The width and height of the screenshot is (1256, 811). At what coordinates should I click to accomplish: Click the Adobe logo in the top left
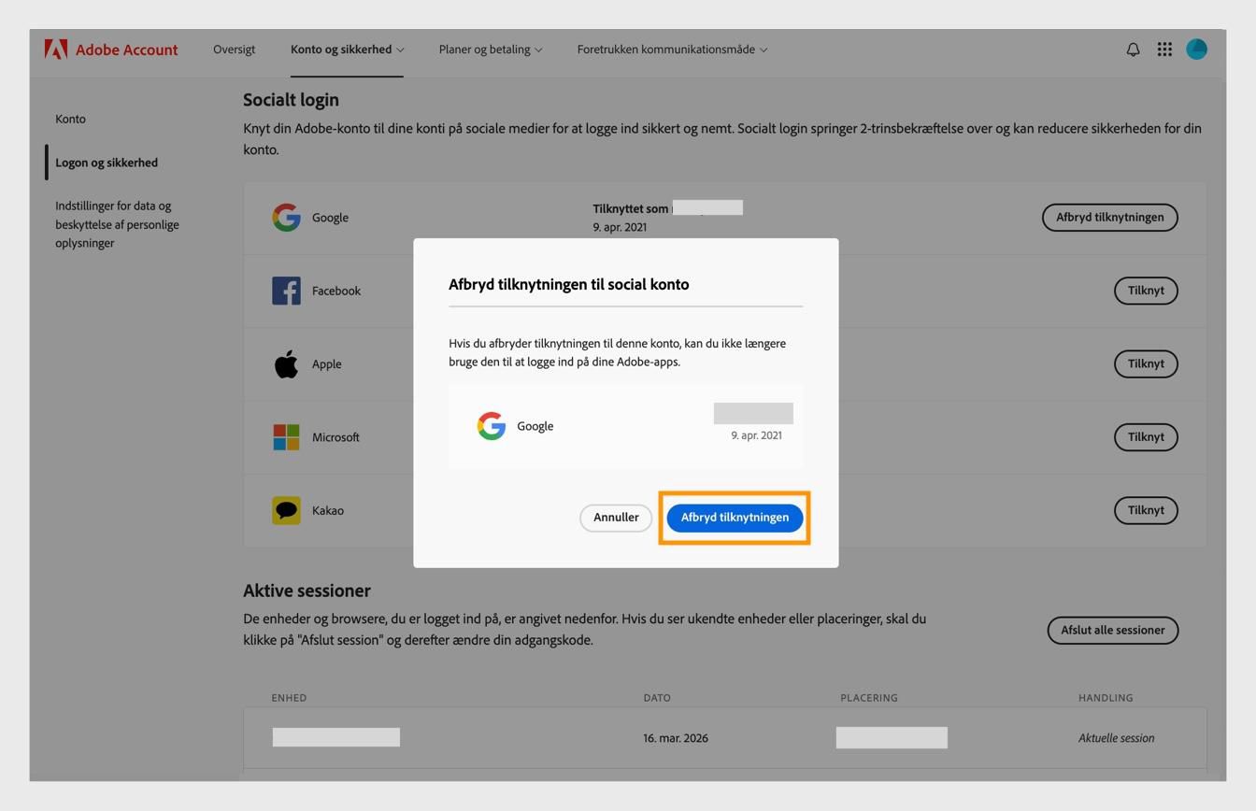pyautogui.click(x=56, y=49)
